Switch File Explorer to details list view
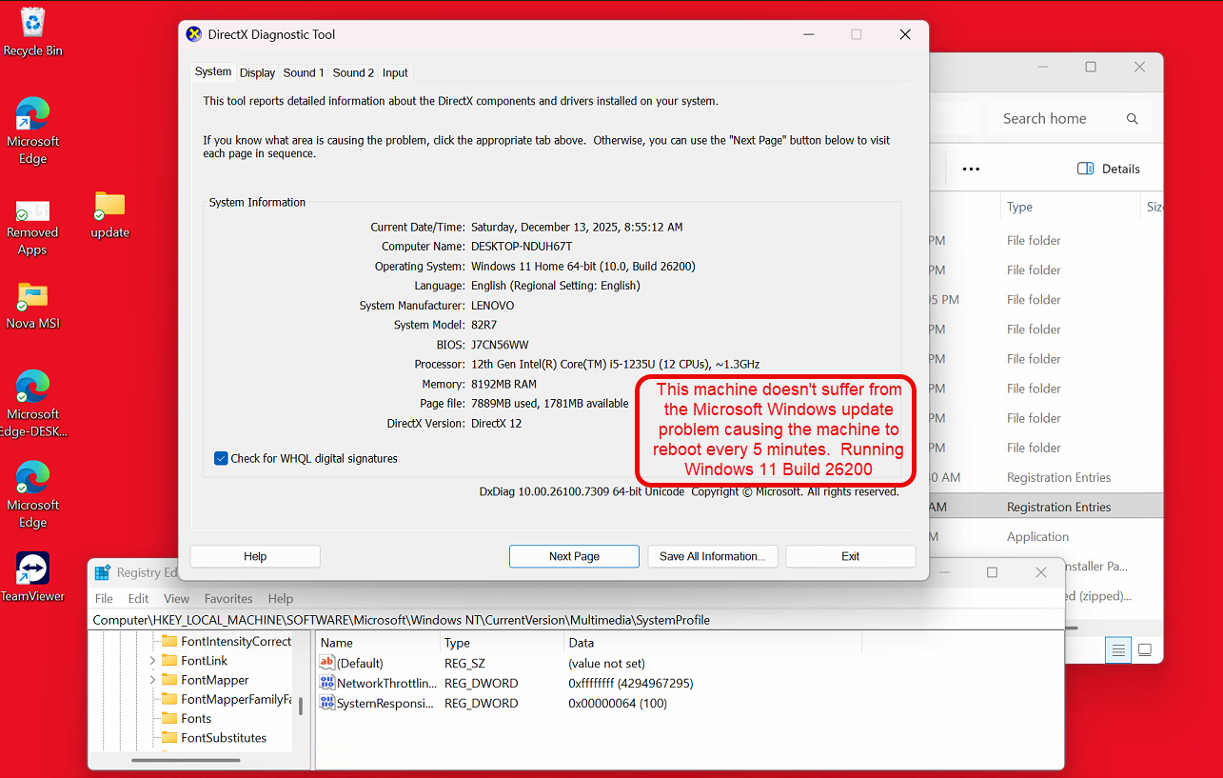The width and height of the screenshot is (1223, 778). coord(1118,650)
